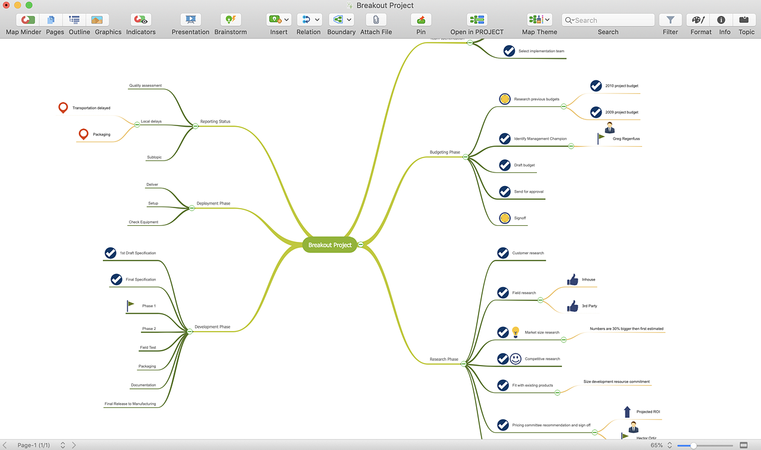Image resolution: width=761 pixels, height=450 pixels.
Task: Click the zoom slider at bottom right
Action: [693, 445]
